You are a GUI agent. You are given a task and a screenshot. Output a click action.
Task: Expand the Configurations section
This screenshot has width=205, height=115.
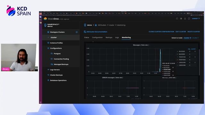pos(56,48)
